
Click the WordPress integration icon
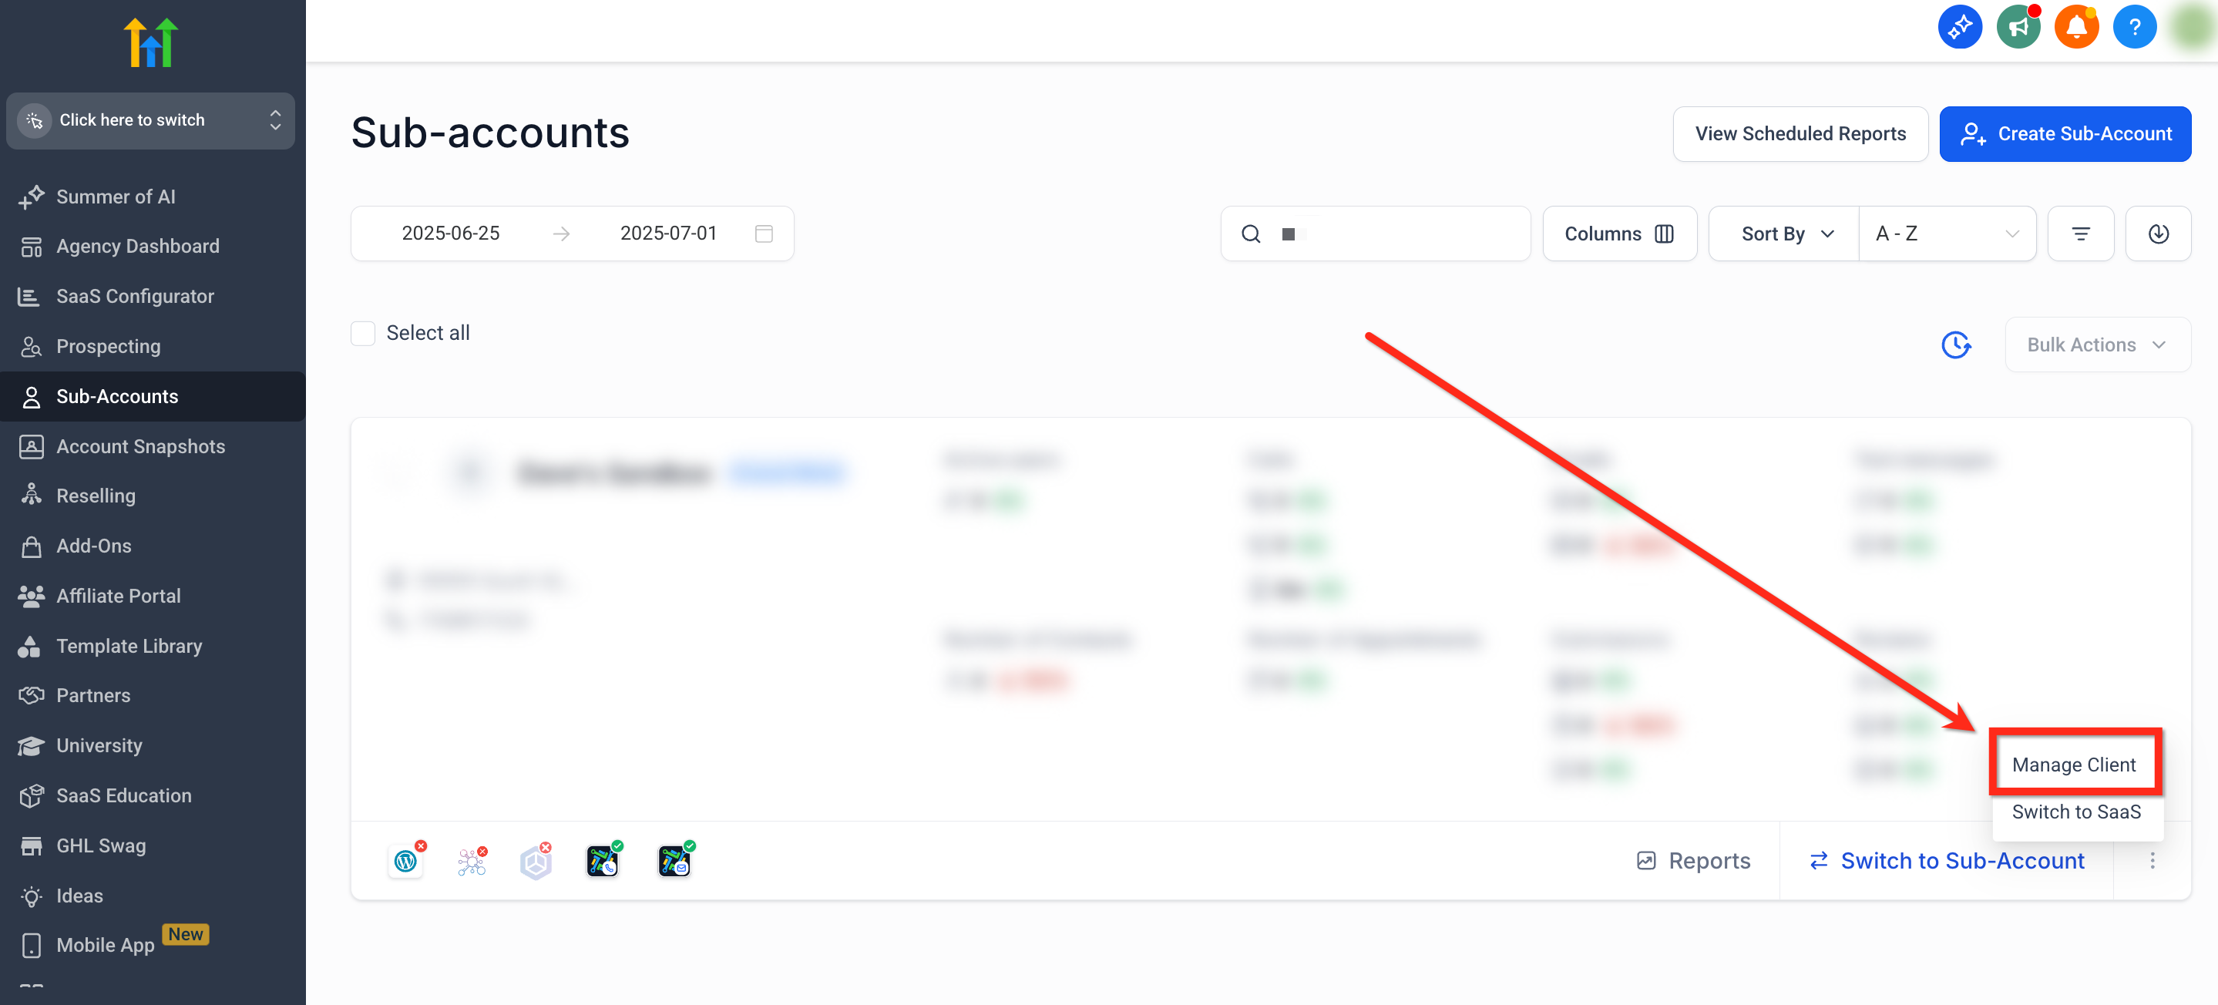pos(405,860)
